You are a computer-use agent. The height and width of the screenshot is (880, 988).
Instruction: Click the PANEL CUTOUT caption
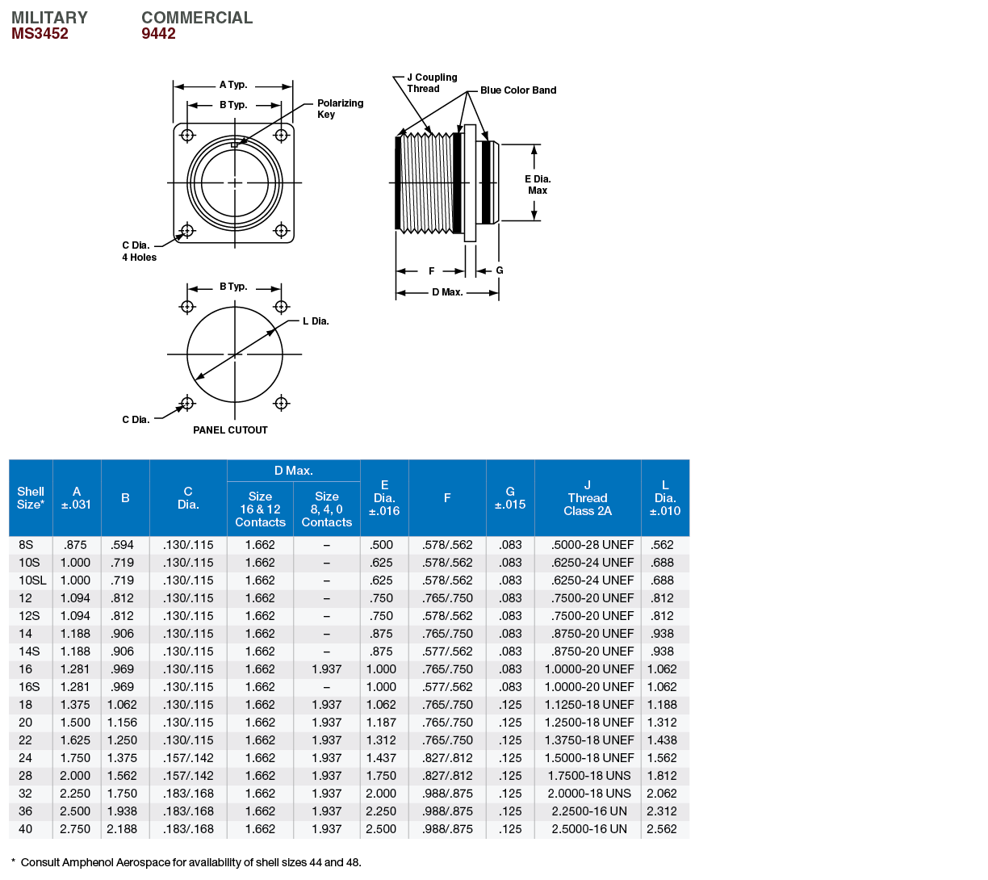click(x=230, y=430)
